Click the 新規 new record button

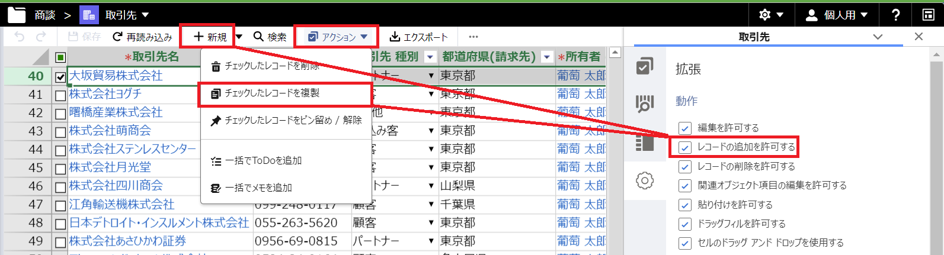(210, 37)
